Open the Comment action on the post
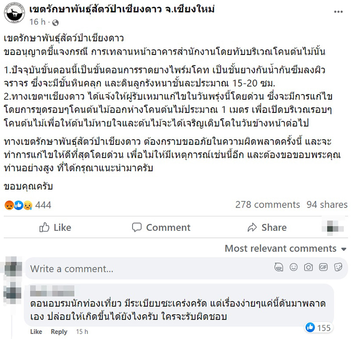The height and width of the screenshot is (339, 351). [x=161, y=227]
